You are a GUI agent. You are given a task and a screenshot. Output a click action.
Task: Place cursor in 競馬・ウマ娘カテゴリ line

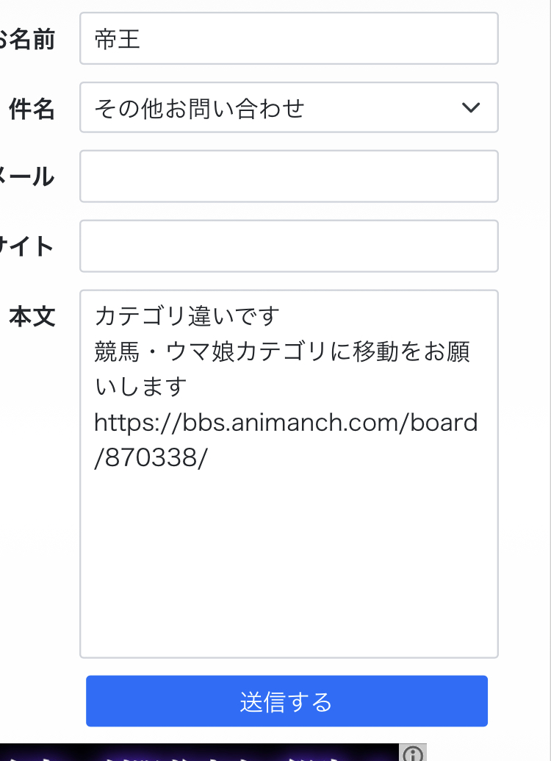(x=282, y=351)
